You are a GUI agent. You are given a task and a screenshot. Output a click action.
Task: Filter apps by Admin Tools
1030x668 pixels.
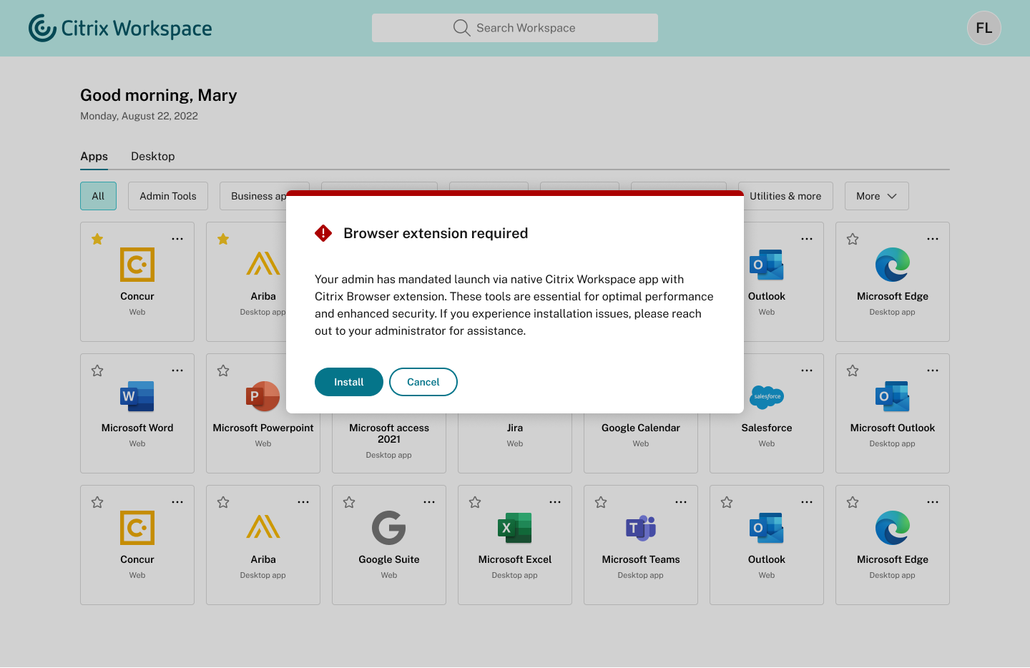pos(168,196)
